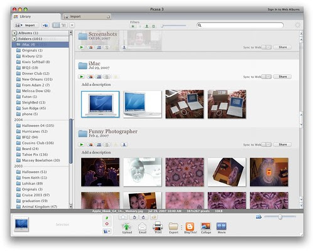
Task: Select the Lohikan (89) folder
Action: (x=40, y=183)
